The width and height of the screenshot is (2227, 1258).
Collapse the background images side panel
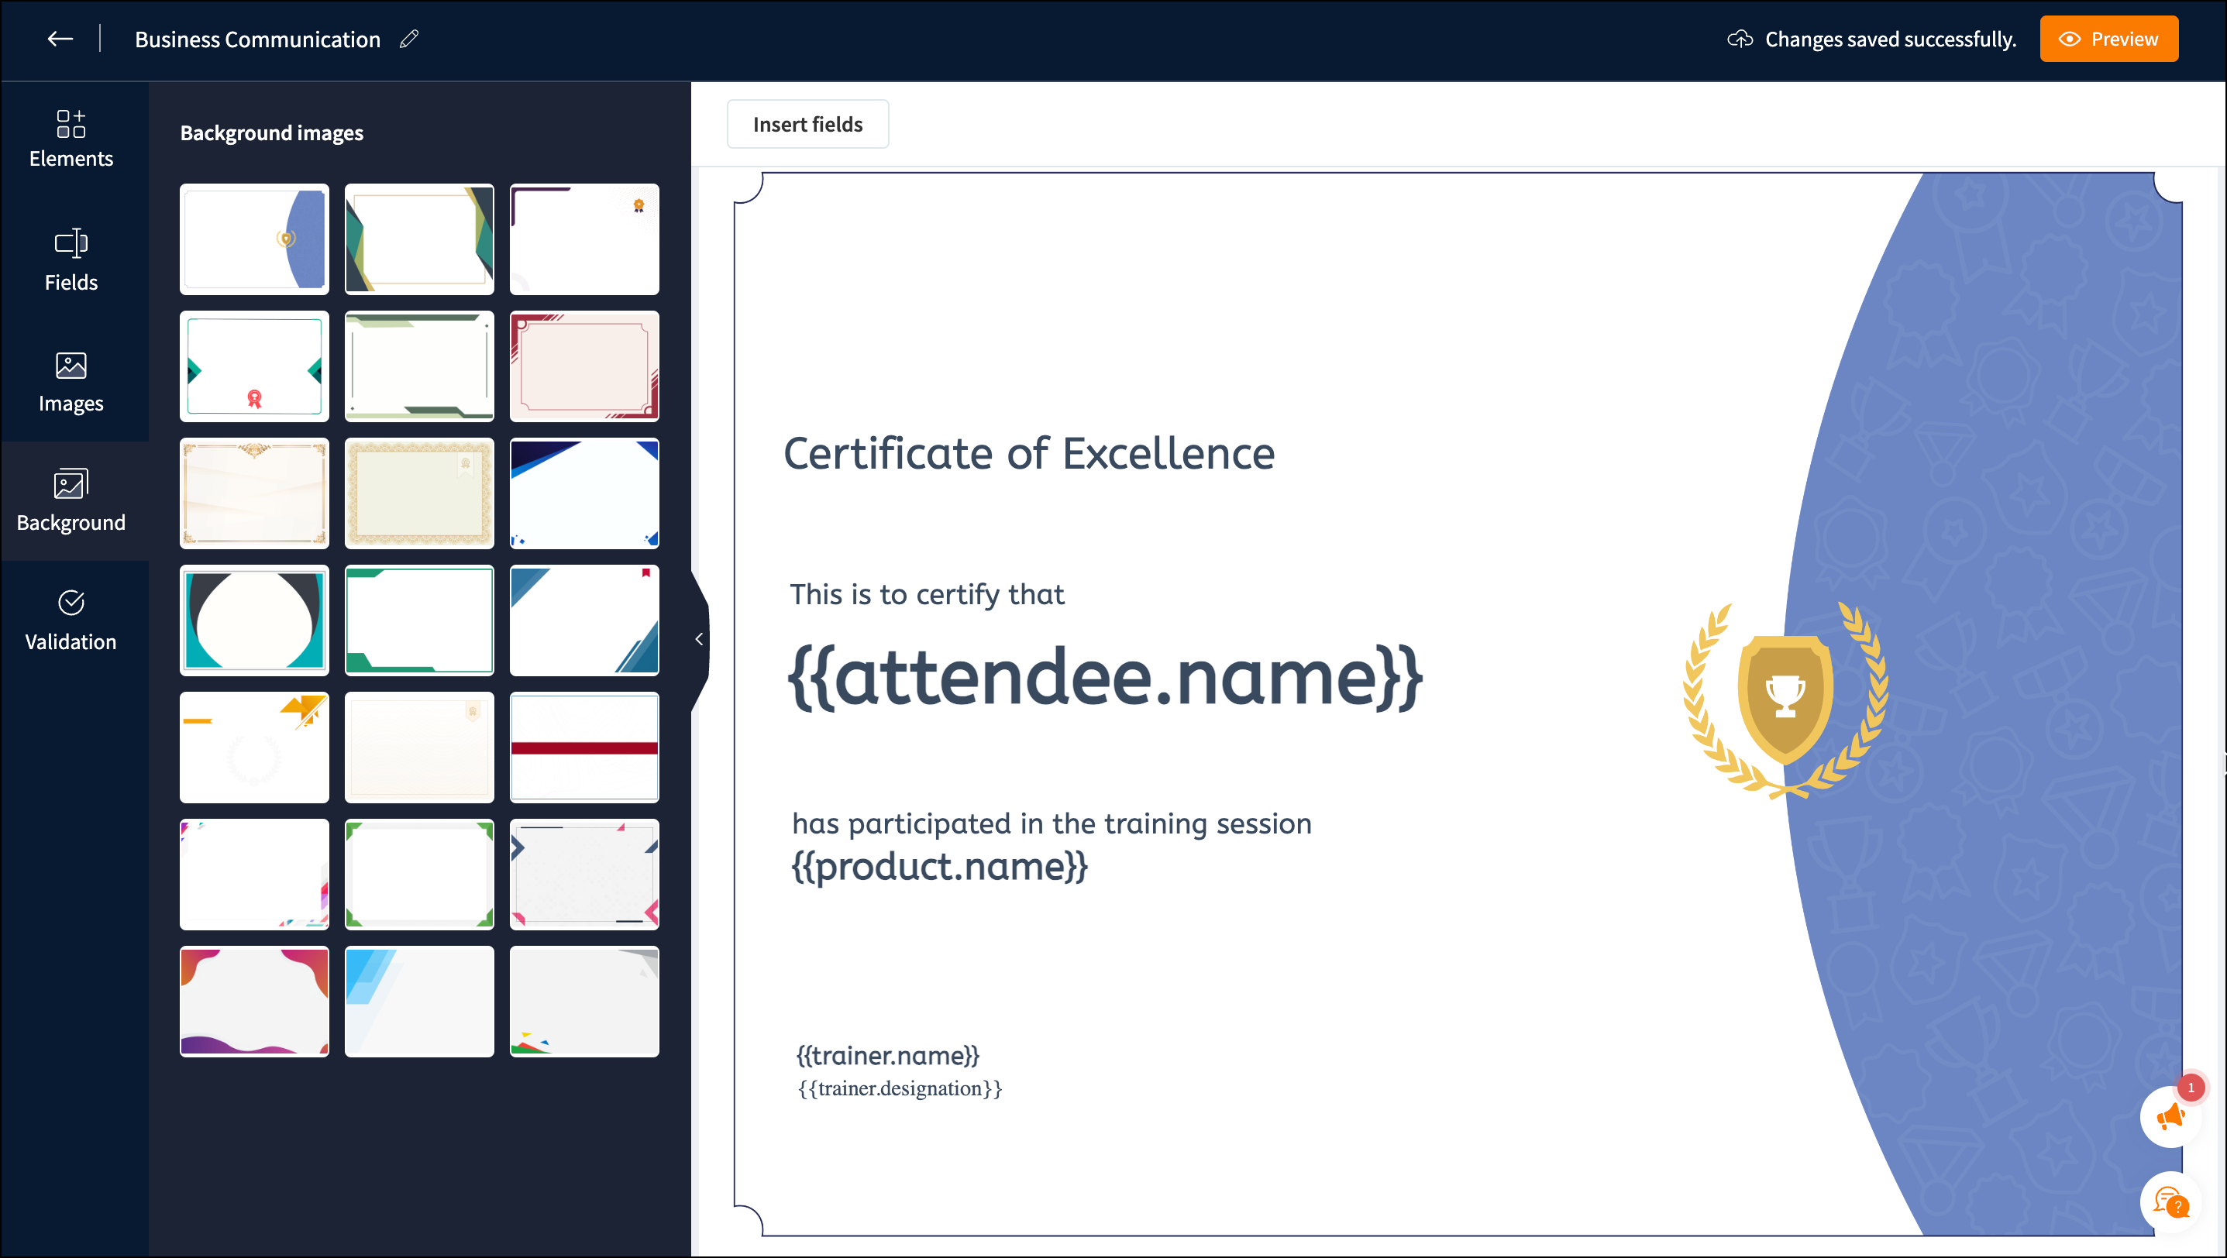point(698,639)
